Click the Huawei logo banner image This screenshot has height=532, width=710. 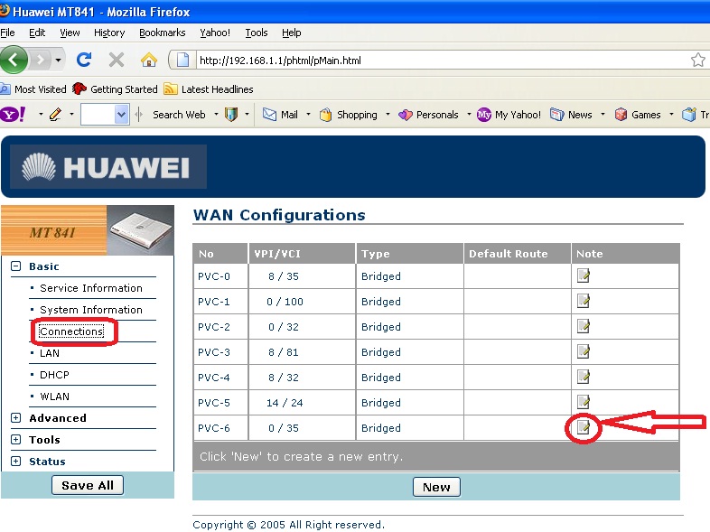pyautogui.click(x=108, y=166)
